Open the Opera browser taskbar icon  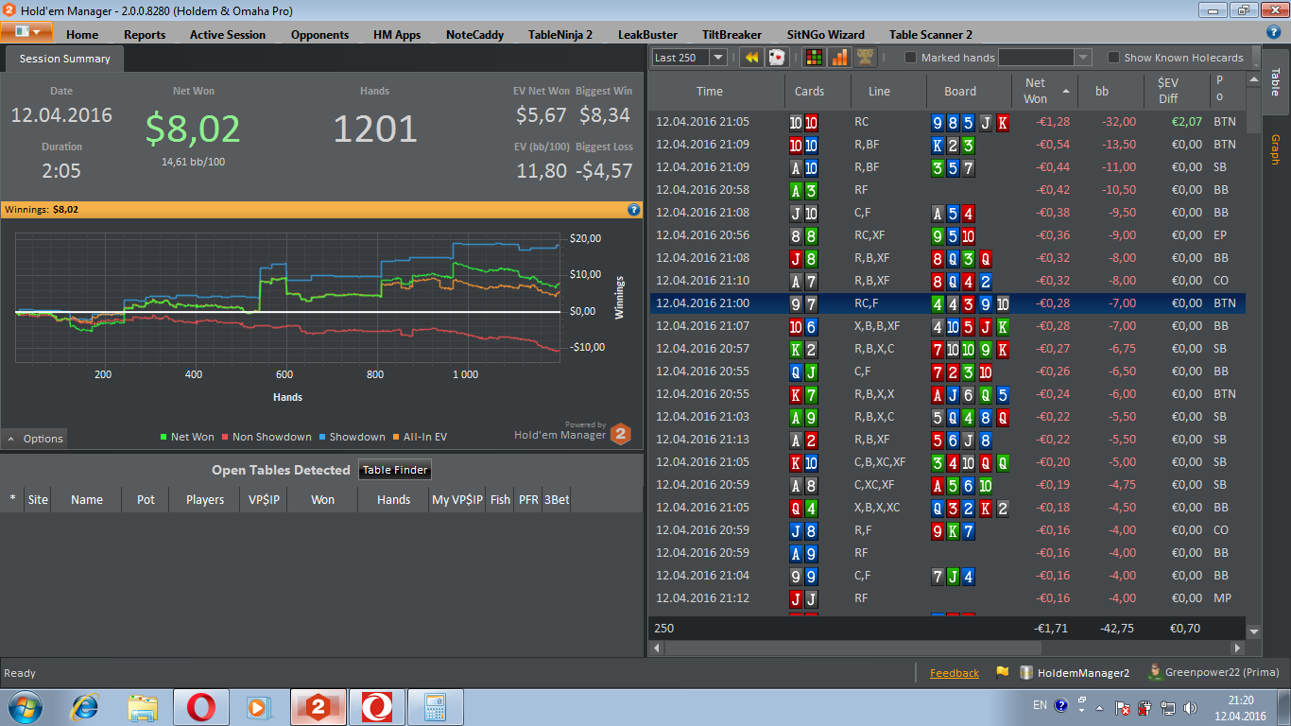point(200,707)
